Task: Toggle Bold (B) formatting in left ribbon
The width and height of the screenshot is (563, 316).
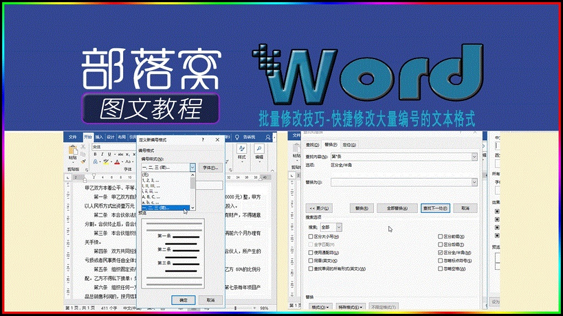Action: (x=96, y=154)
